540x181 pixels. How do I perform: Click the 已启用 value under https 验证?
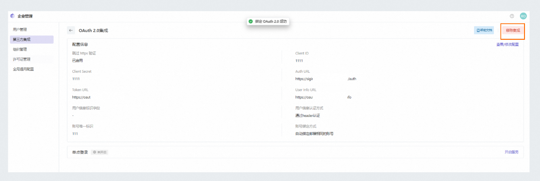tap(78, 60)
